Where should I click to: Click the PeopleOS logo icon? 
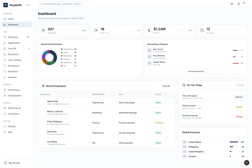(x=6, y=5)
